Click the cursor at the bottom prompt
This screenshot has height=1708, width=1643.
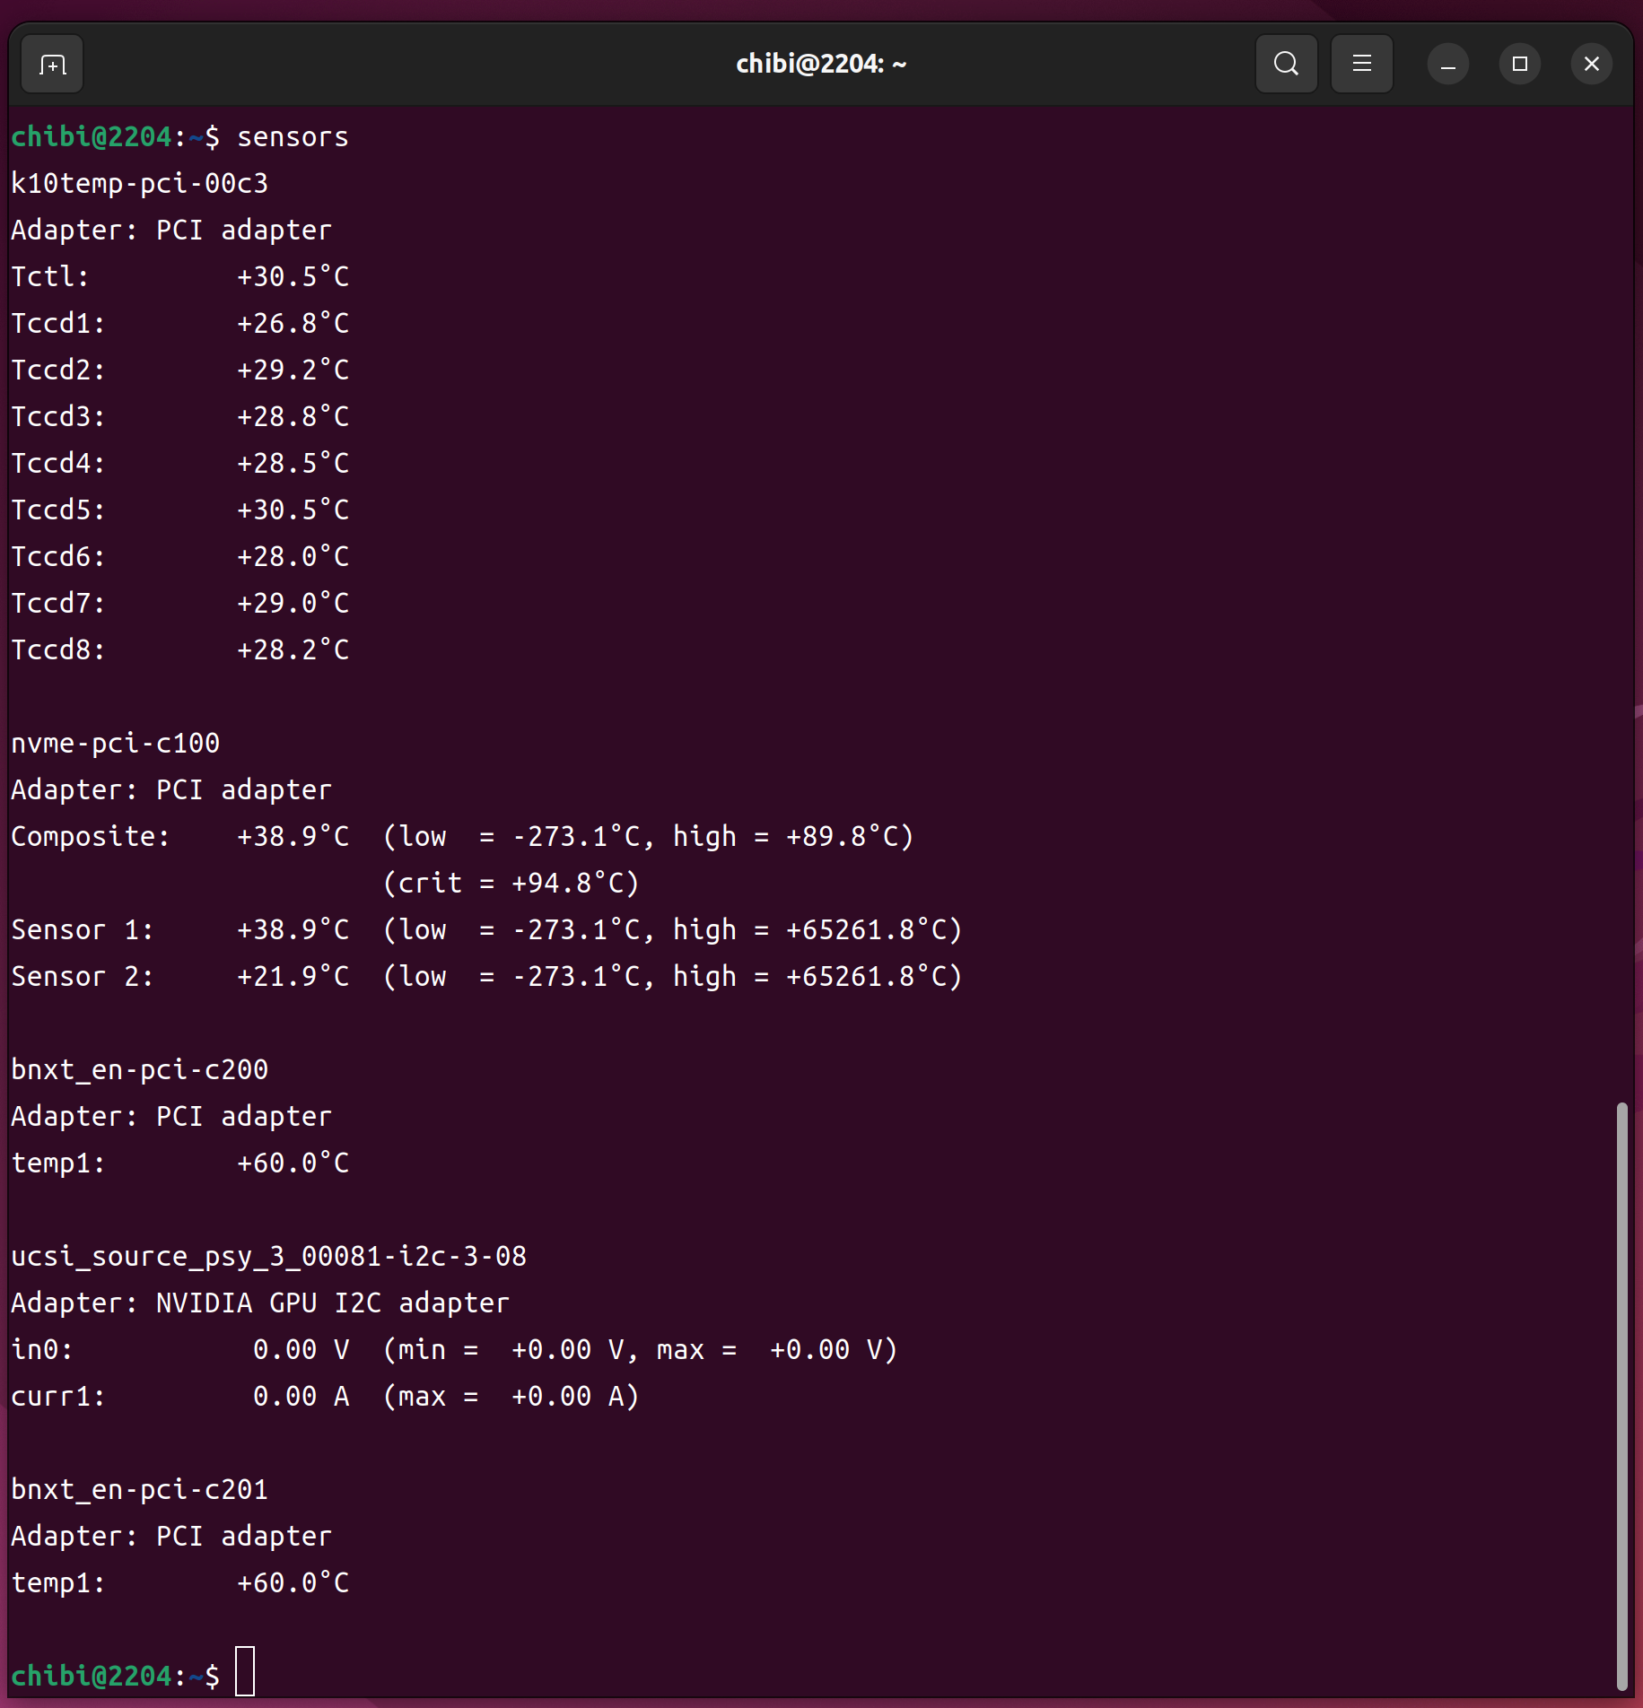[x=245, y=1671]
